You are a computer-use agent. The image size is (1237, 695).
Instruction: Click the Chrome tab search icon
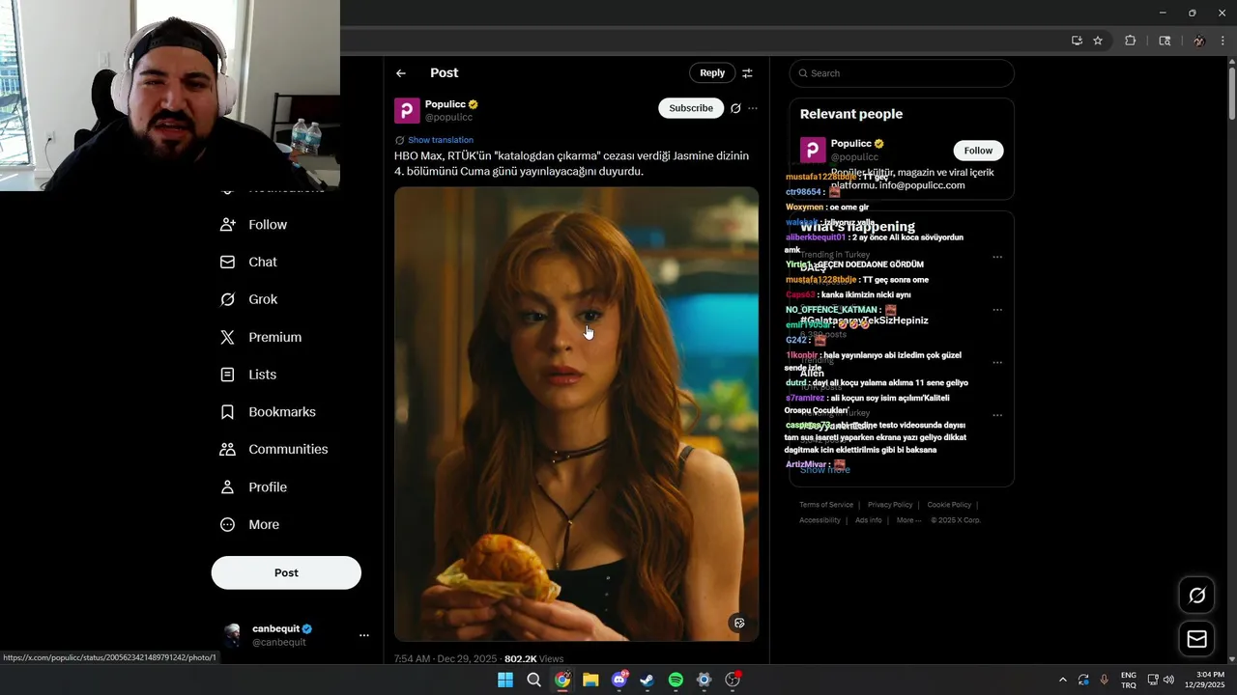pyautogui.click(x=1165, y=41)
